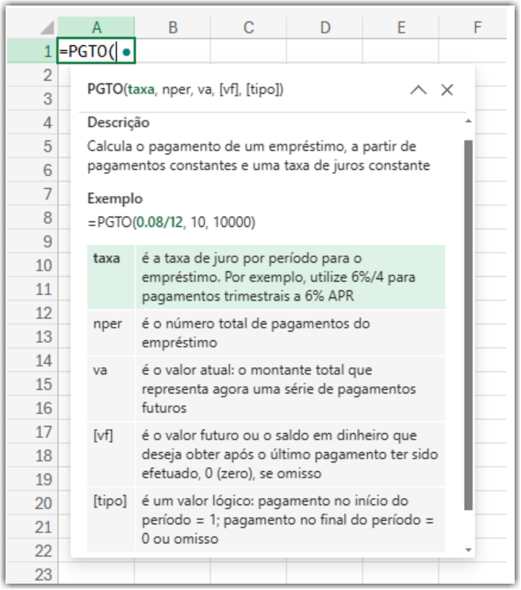Viewport: 521px width, 590px height.
Task: Click 'va' in the PGTO syntax line
Action: [x=205, y=90]
